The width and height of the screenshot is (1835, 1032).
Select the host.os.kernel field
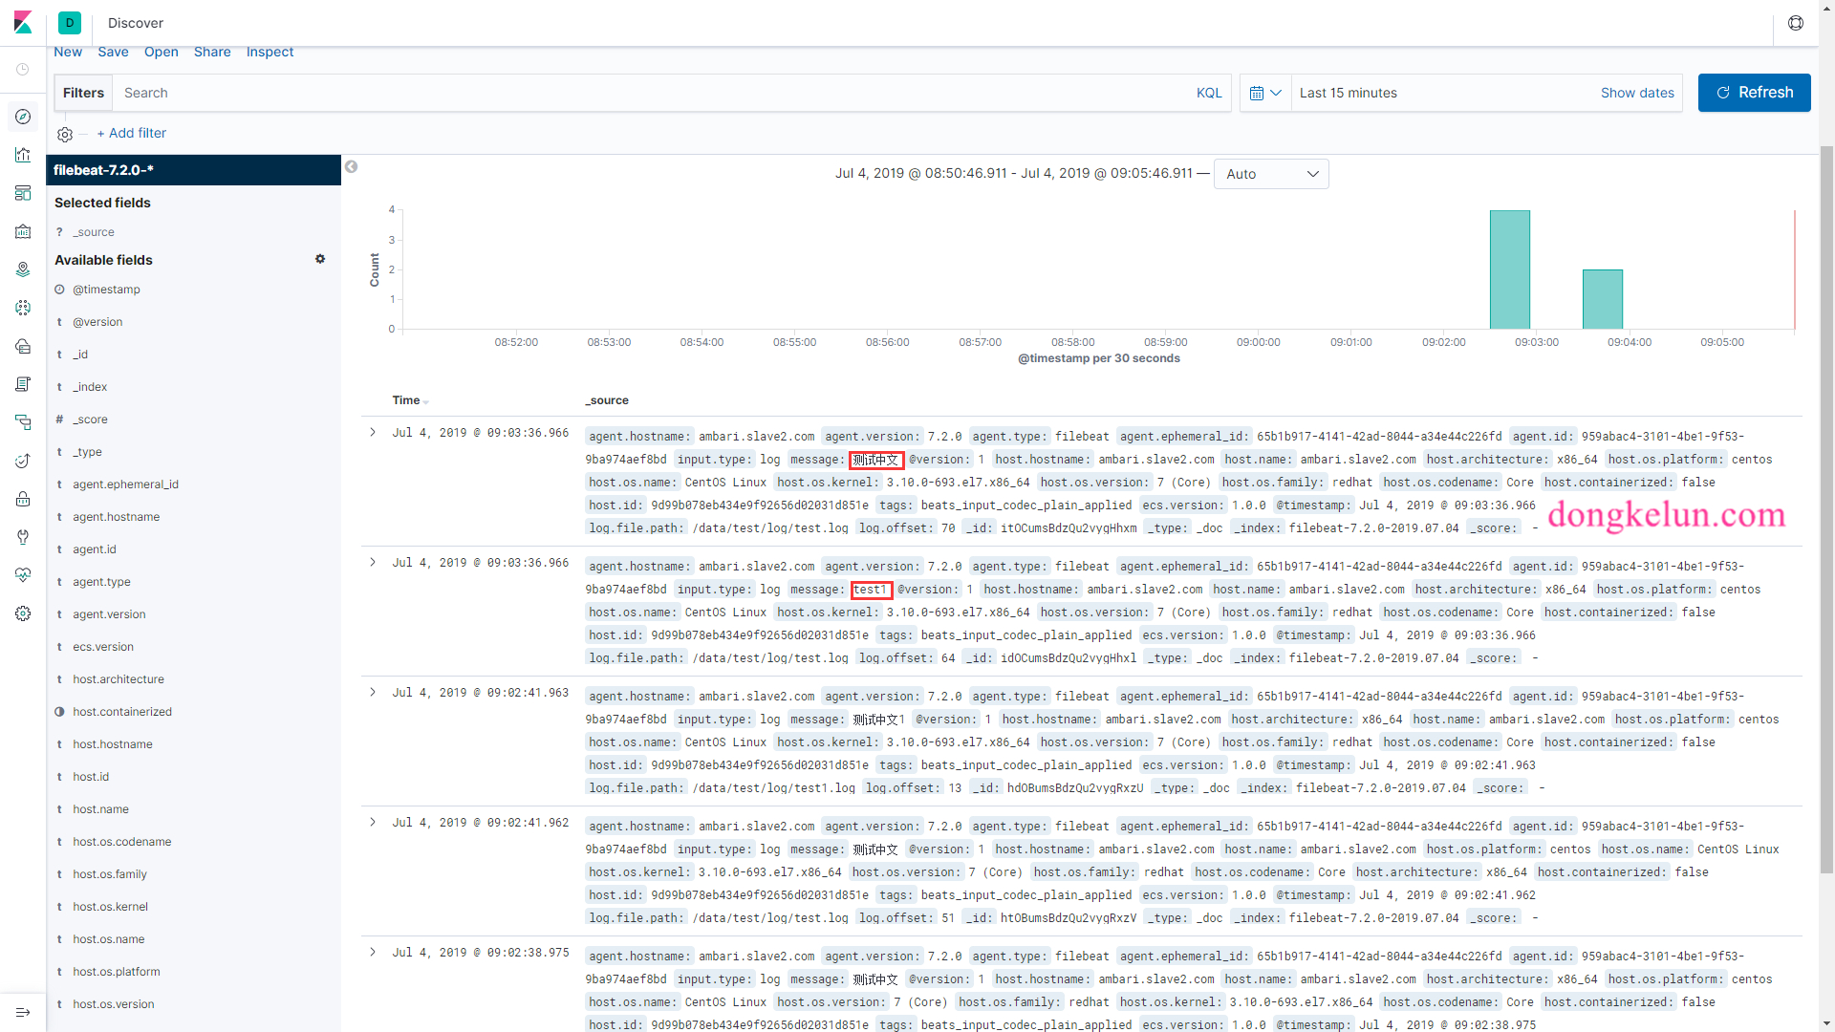[110, 907]
